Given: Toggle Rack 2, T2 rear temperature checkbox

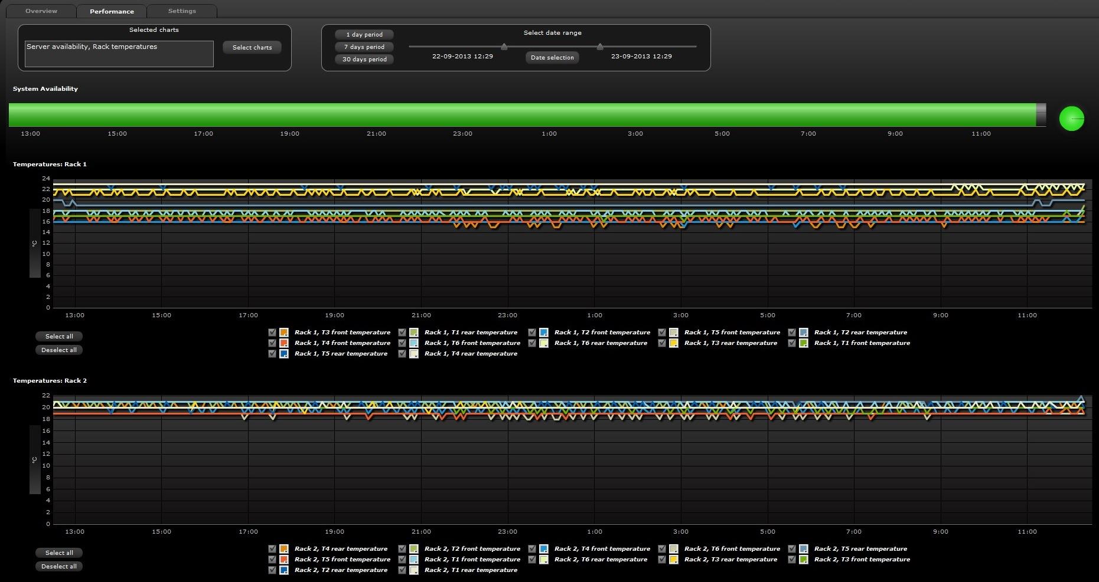Looking at the screenshot, I should point(272,570).
